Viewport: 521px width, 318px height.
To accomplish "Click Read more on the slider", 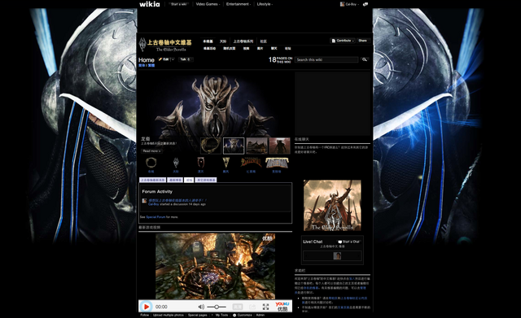I will (151, 151).
